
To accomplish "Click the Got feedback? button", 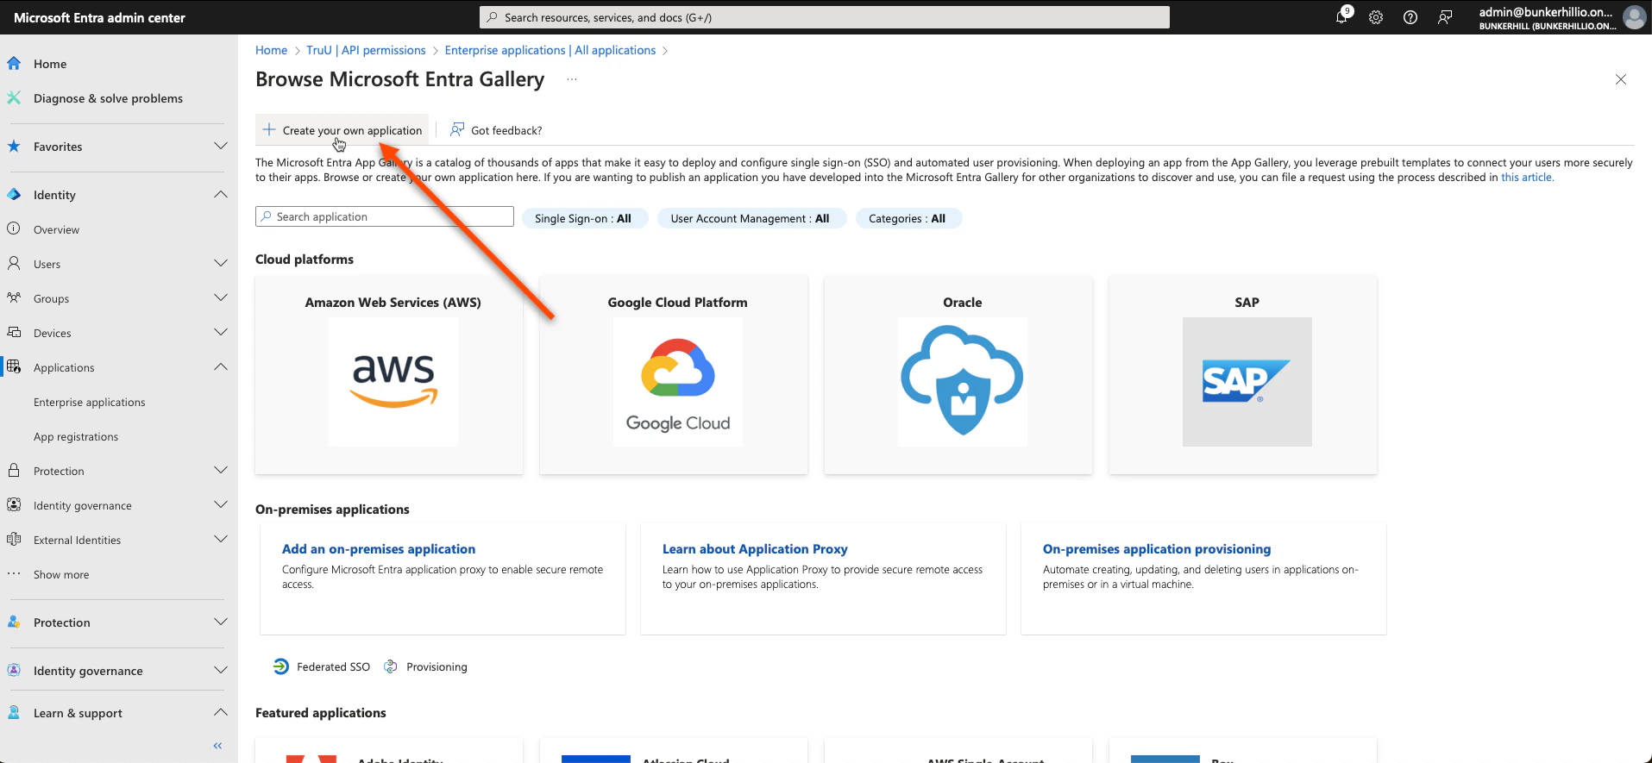I will [x=496, y=130].
